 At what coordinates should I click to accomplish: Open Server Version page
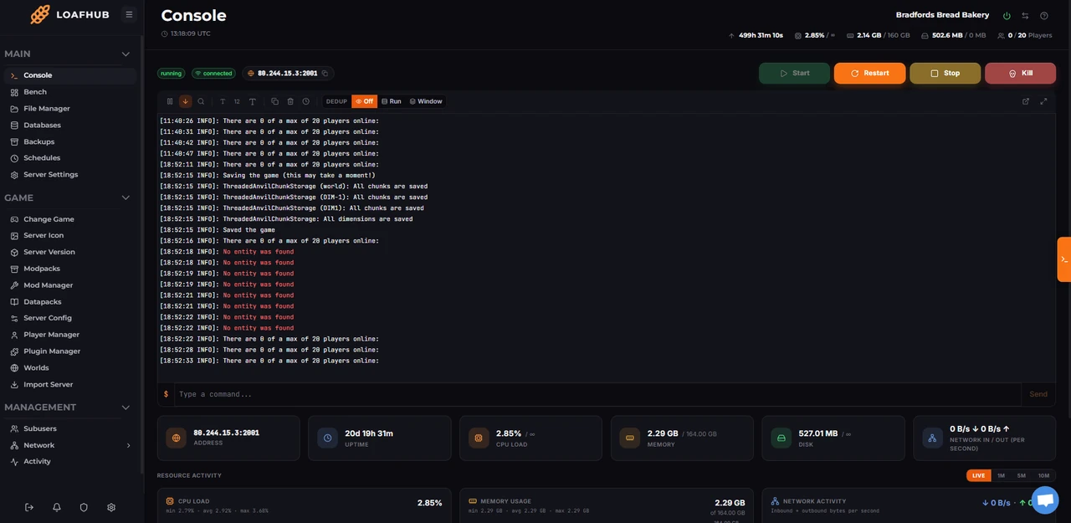pyautogui.click(x=70, y=252)
